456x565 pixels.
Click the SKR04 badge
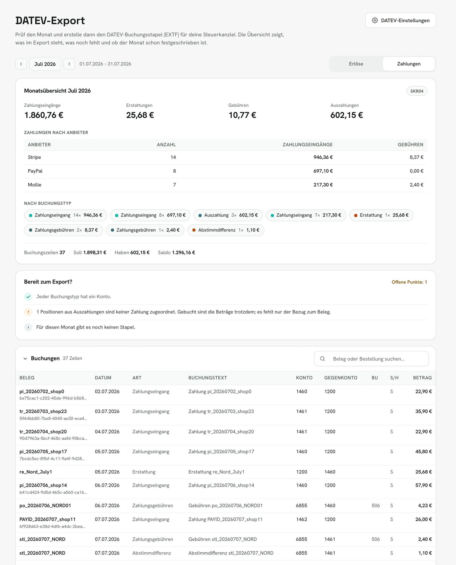(417, 91)
